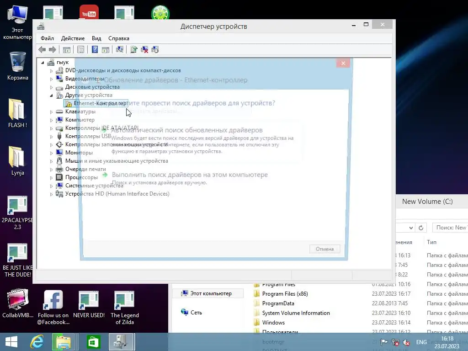Select Follow us on @Facebook shortcut
The width and height of the screenshot is (468, 351).
pos(53,308)
